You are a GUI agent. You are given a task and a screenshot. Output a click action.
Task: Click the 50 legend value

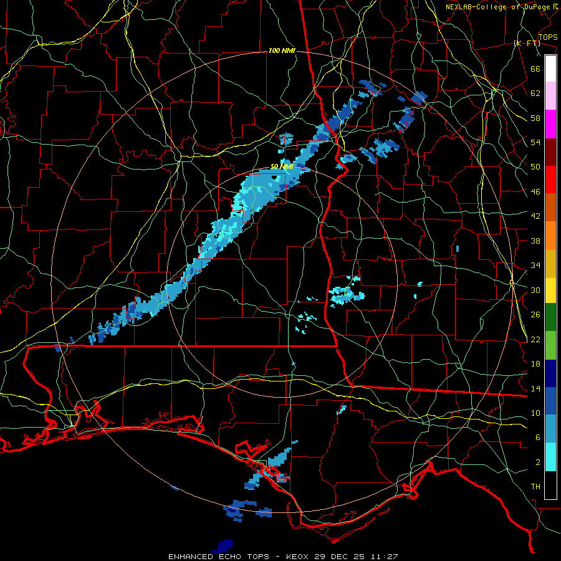(x=535, y=167)
